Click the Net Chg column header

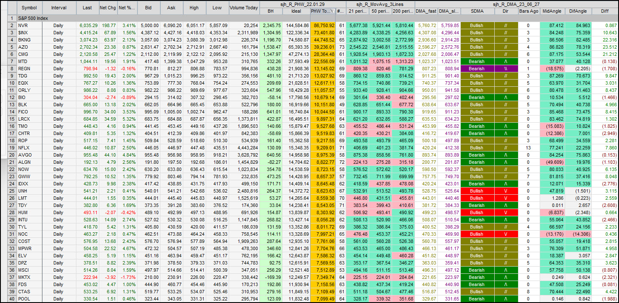click(108, 8)
